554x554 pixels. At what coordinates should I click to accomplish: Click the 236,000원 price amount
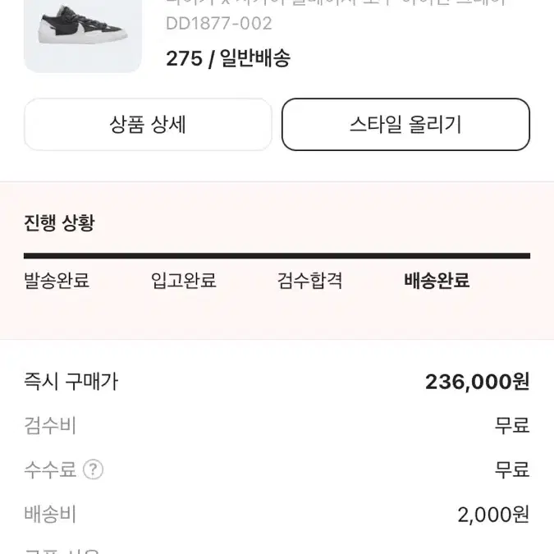478,382
